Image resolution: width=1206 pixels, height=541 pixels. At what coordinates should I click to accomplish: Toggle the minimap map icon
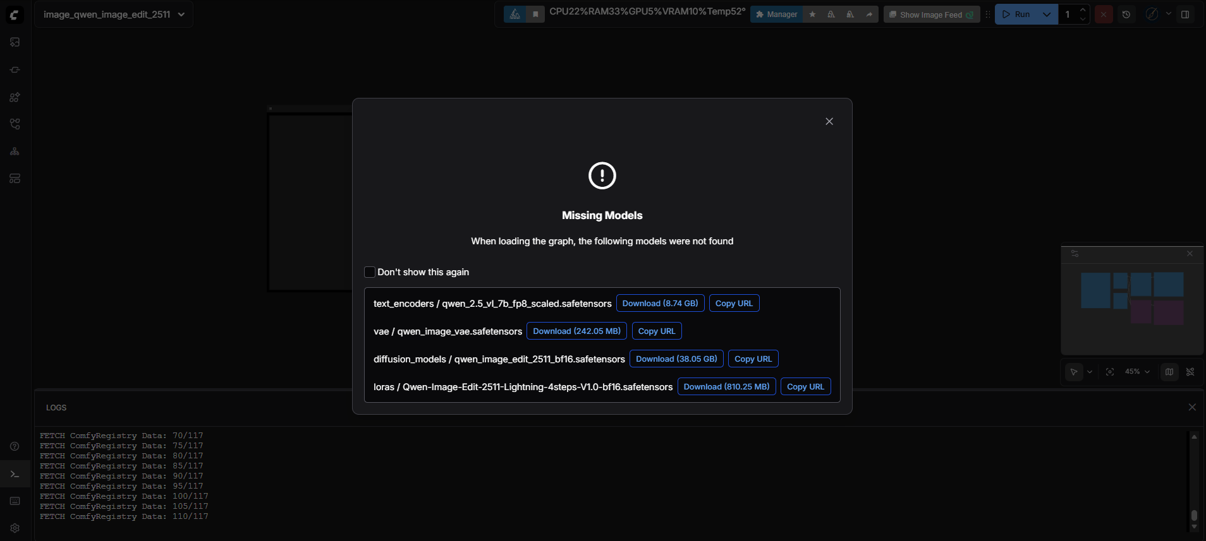[x=1169, y=372]
